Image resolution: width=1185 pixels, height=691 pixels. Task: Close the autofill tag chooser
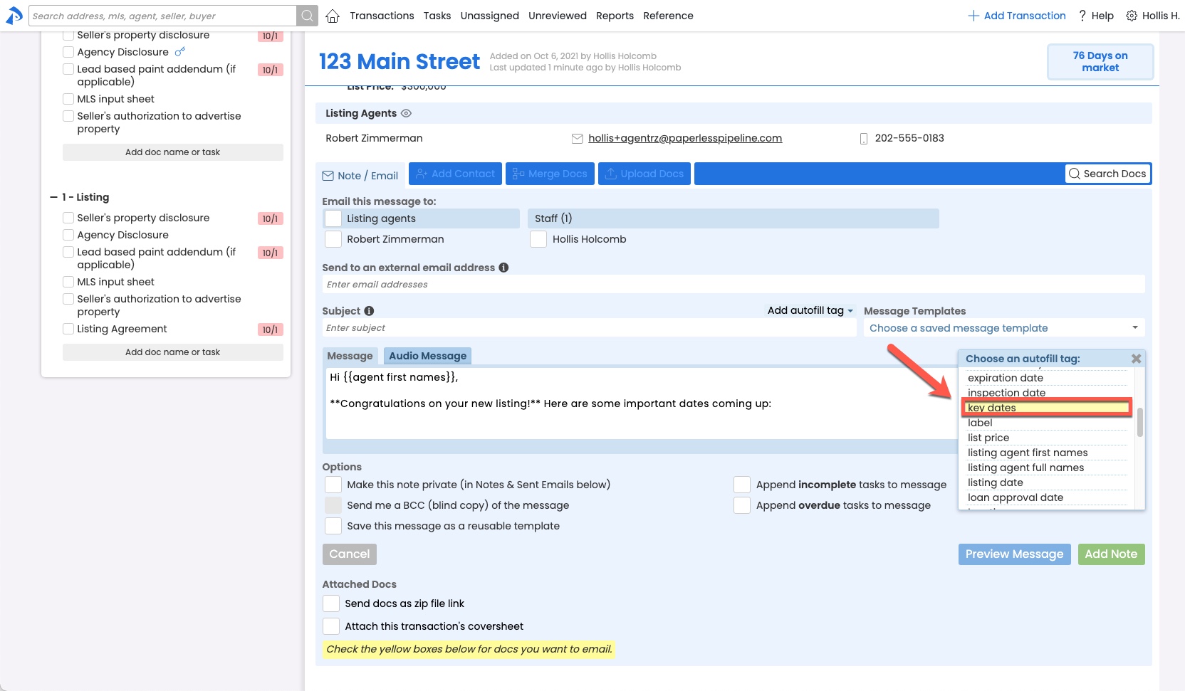pos(1136,359)
